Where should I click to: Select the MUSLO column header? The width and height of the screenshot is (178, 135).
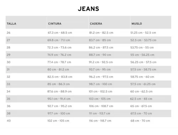point(137,24)
